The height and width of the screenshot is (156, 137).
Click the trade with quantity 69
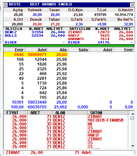(49, 139)
